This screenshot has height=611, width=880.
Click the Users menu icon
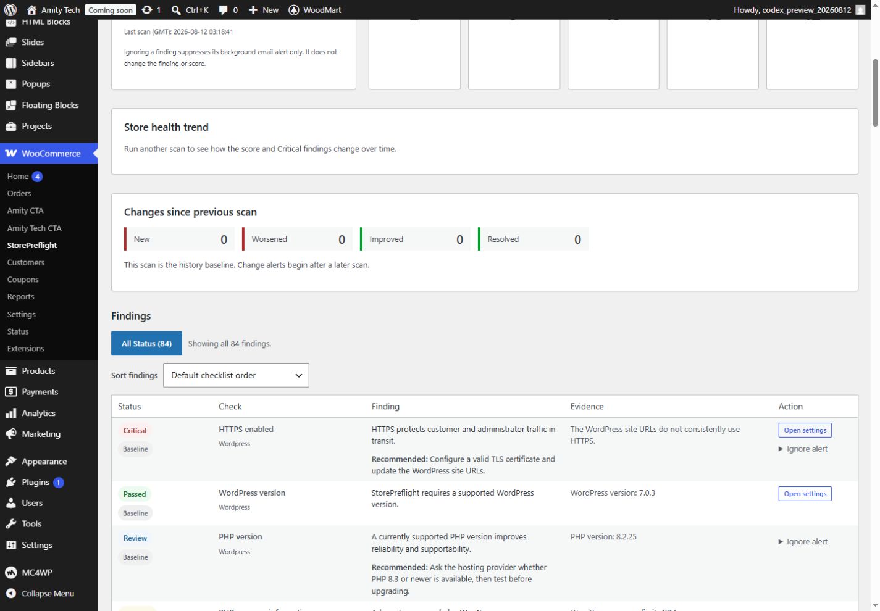pyautogui.click(x=11, y=503)
